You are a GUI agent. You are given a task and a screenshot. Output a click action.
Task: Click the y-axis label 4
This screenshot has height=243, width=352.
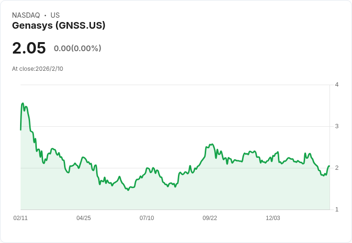(337, 85)
